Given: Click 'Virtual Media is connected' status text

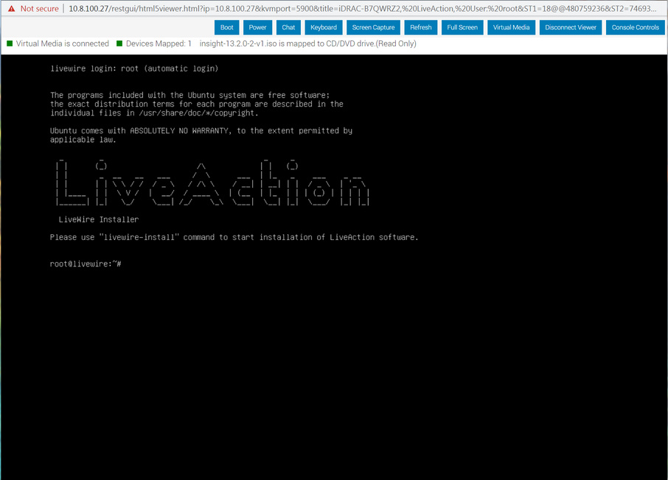Looking at the screenshot, I should pos(62,43).
